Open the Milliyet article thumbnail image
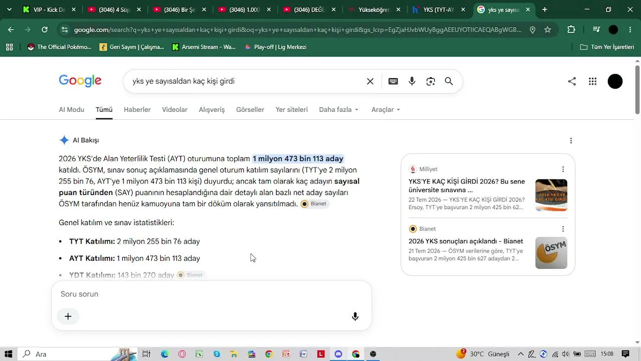This screenshot has height=361, width=641. [x=551, y=195]
